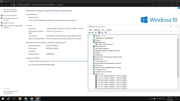180x101 pixels.
Task: Expand Аудиовходы и аудиовыходы category
Action: pos(92,38)
